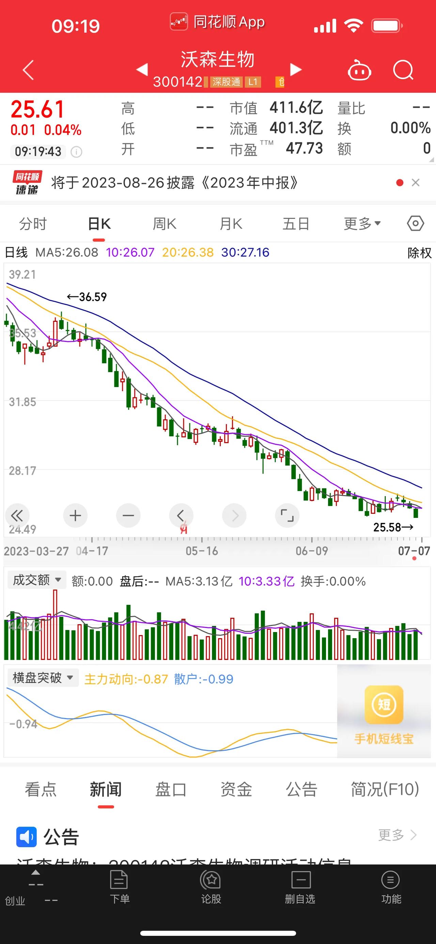Toggle 除权 adjustment setting
The height and width of the screenshot is (944, 436).
click(x=420, y=253)
